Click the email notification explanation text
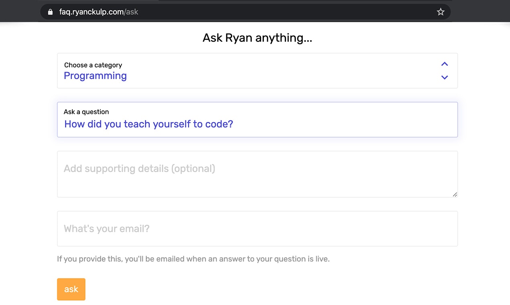This screenshot has height=305, width=510. tap(193, 259)
